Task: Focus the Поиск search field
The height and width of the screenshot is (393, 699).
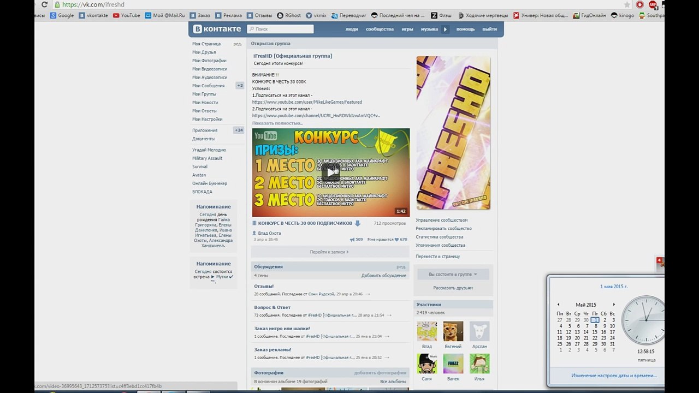Action: [280, 29]
